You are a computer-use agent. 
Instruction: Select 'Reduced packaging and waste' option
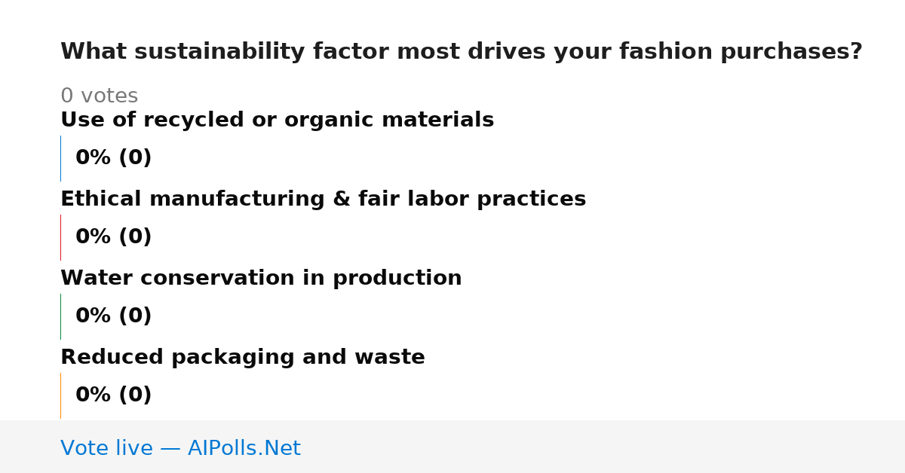242,358
